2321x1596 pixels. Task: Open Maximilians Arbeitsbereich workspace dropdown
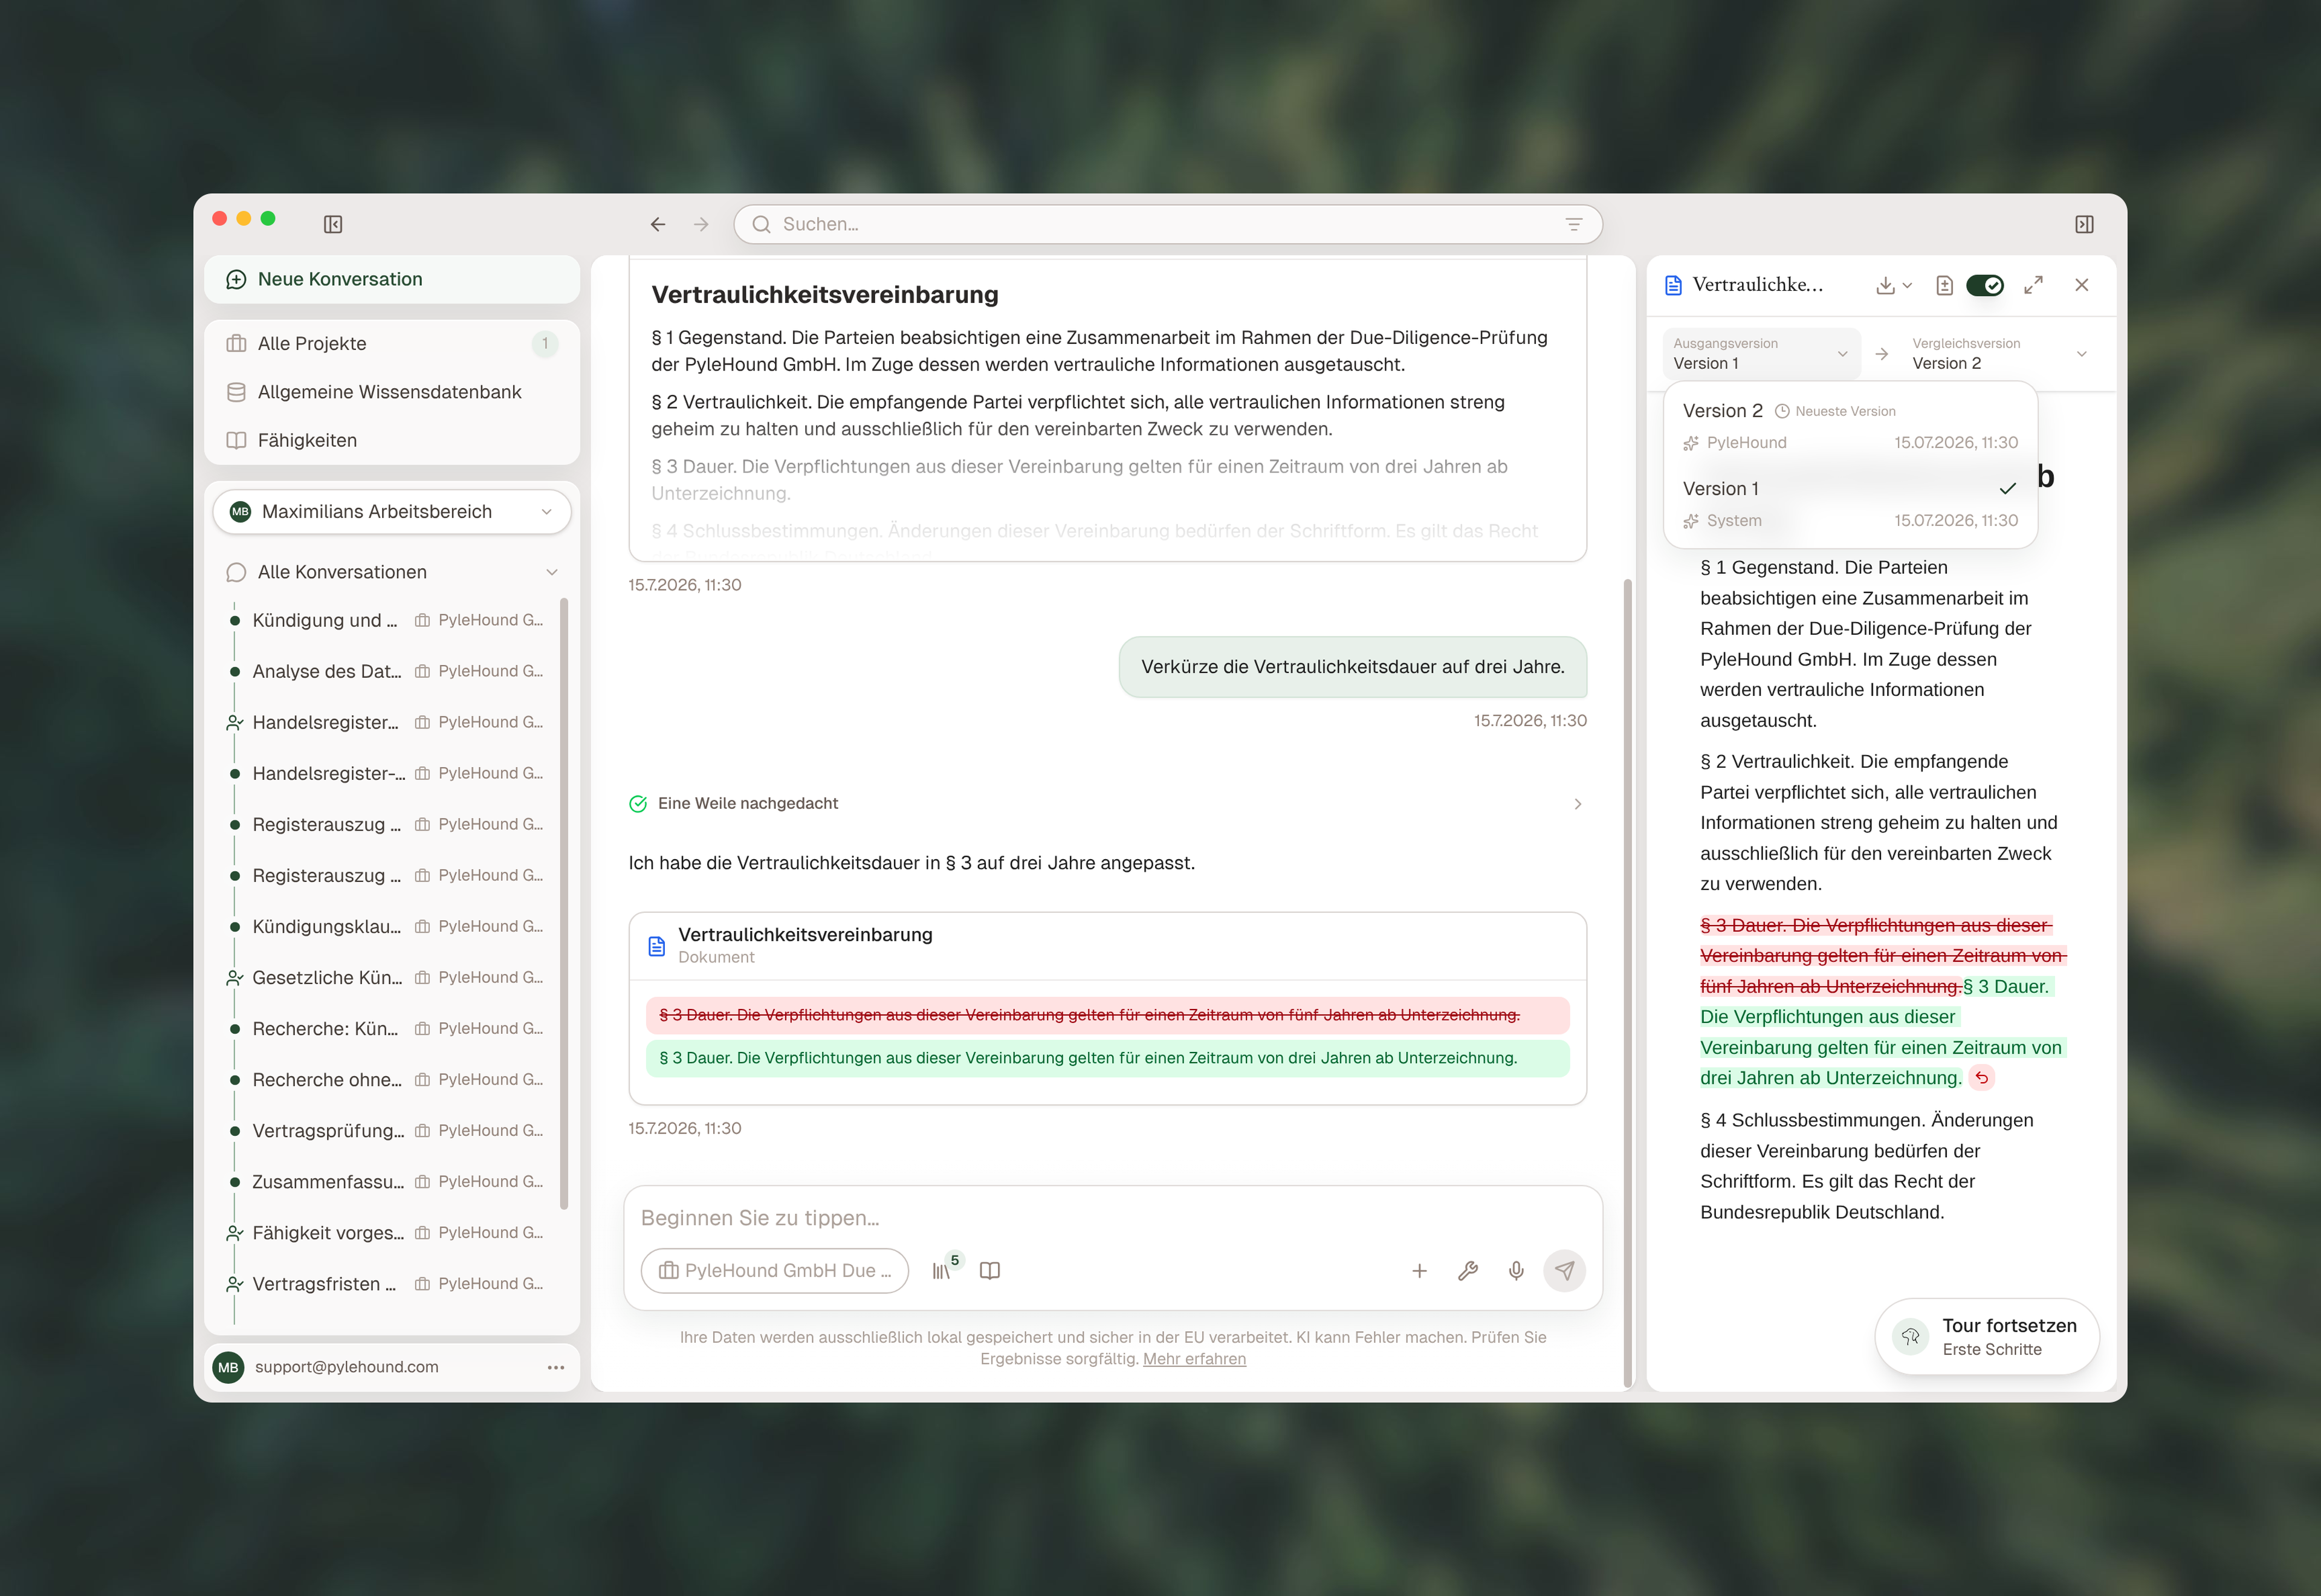(x=392, y=512)
